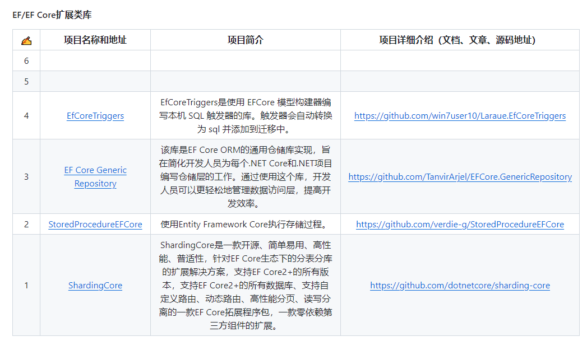
Task: Select the 项目简介 column header
Action: point(245,39)
